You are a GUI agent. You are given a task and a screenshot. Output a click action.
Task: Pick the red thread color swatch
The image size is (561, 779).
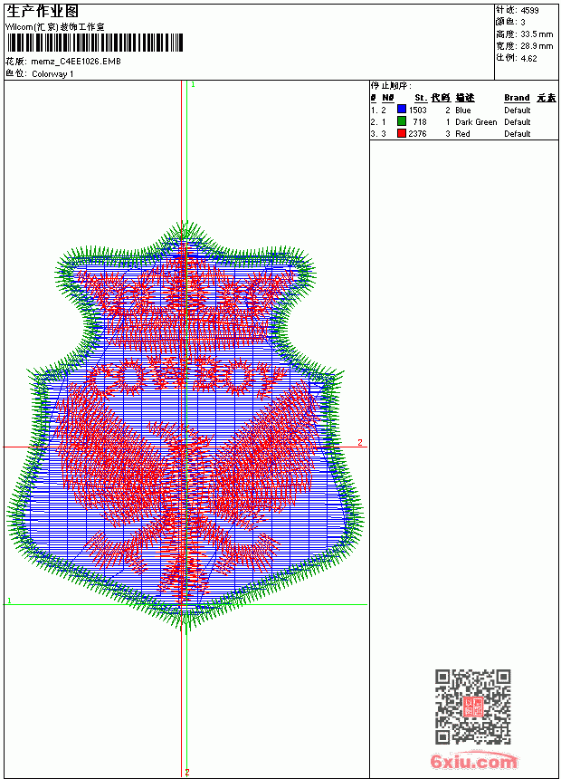402,133
